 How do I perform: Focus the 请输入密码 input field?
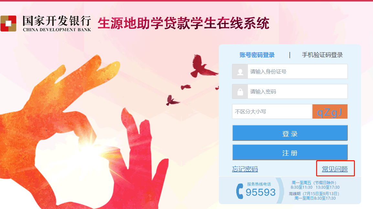point(297,91)
